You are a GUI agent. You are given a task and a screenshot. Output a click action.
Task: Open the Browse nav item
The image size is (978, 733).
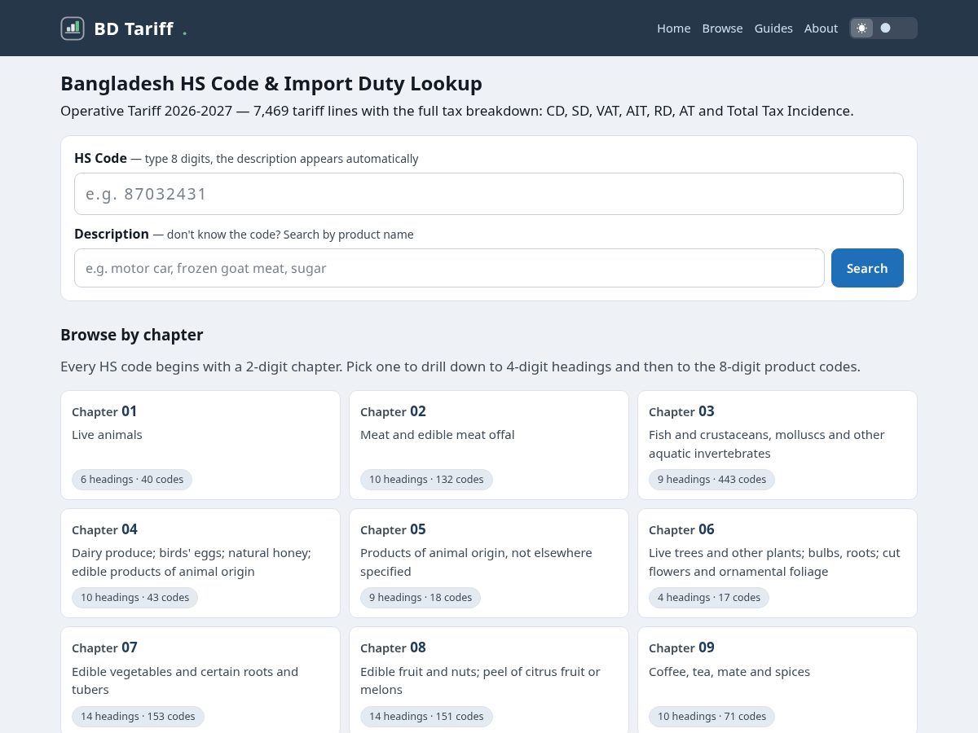point(723,29)
